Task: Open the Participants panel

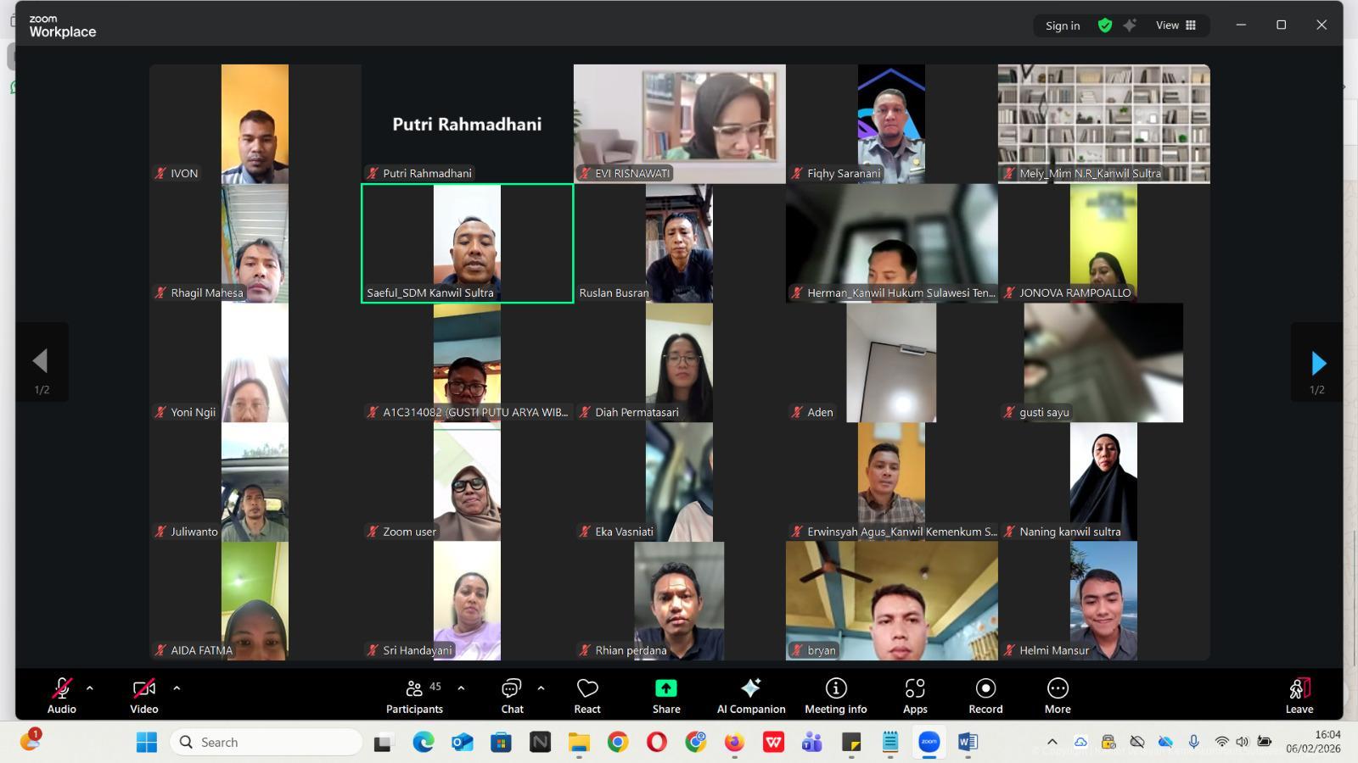Action: click(x=413, y=696)
